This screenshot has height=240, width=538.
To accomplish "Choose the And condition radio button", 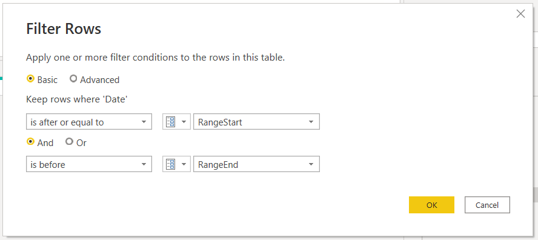I will coord(30,142).
